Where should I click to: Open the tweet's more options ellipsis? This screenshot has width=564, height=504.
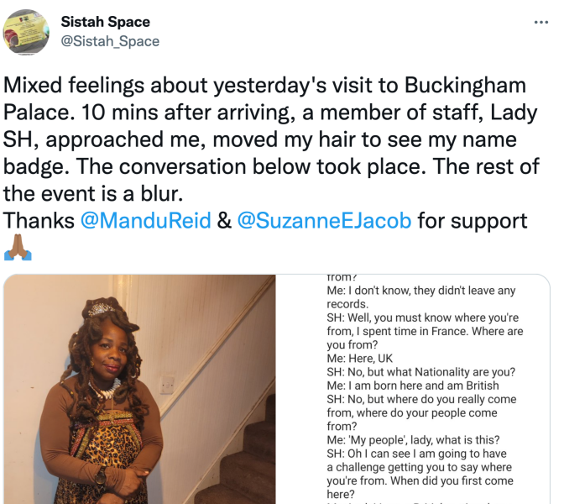tap(541, 22)
